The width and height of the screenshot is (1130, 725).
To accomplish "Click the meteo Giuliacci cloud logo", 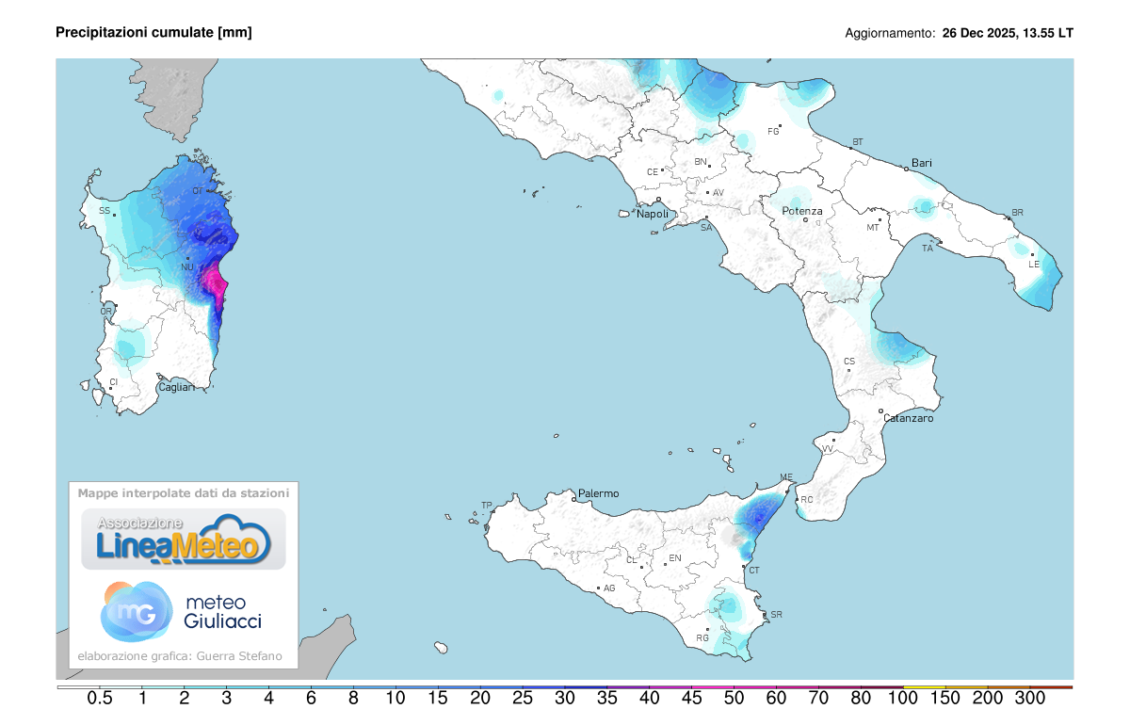I will pos(137,610).
